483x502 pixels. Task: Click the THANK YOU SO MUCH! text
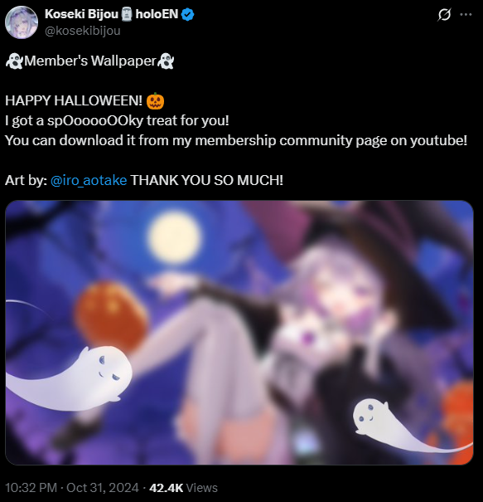click(207, 180)
